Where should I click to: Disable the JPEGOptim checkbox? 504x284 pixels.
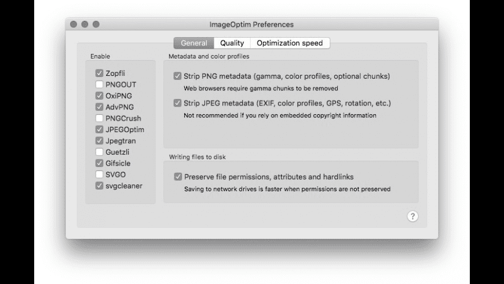100,130
